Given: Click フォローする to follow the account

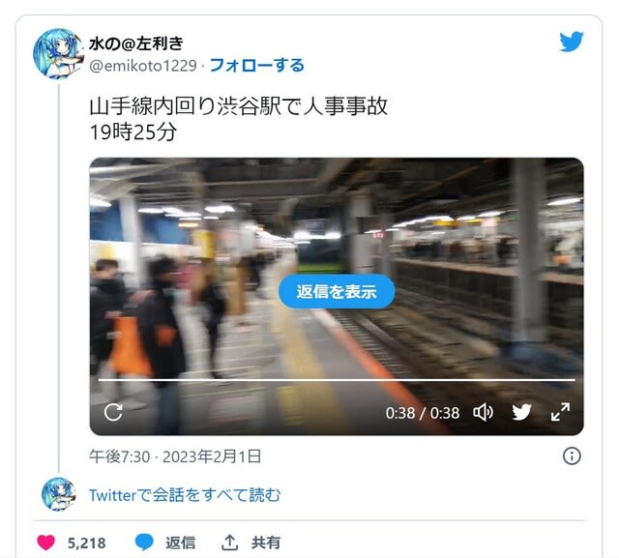Looking at the screenshot, I should pyautogui.click(x=257, y=66).
